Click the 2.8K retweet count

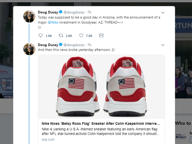[x=69, y=36]
